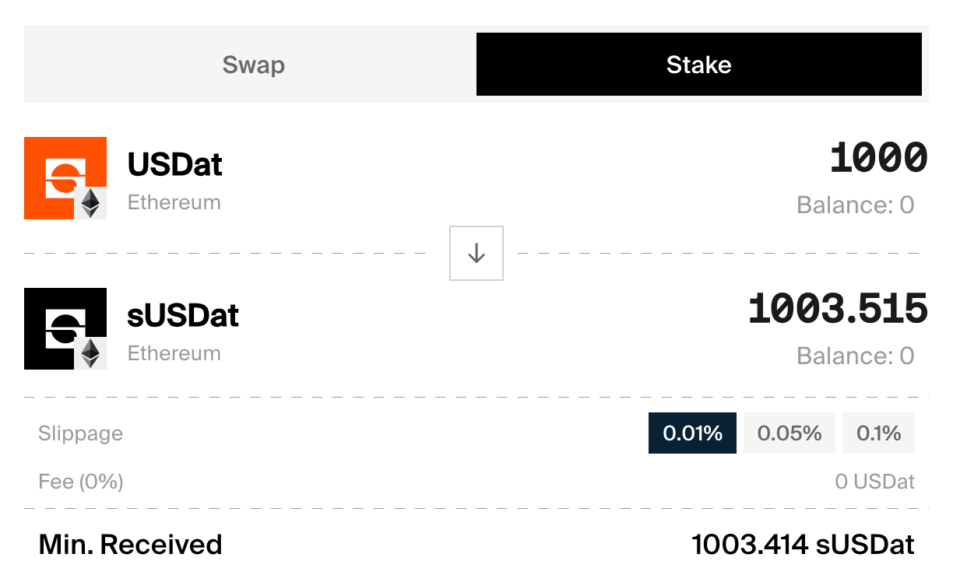
Task: Click the sUSDat Balance: 0 link
Action: tap(855, 356)
